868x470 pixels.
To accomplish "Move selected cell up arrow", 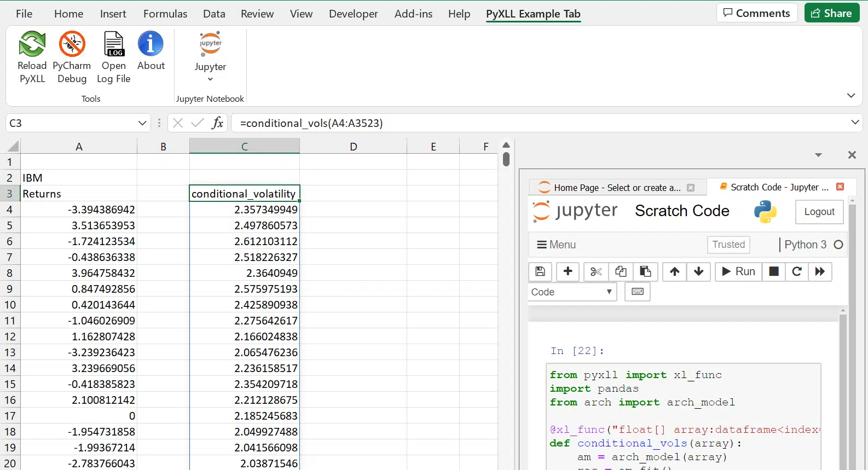I will 675,271.
